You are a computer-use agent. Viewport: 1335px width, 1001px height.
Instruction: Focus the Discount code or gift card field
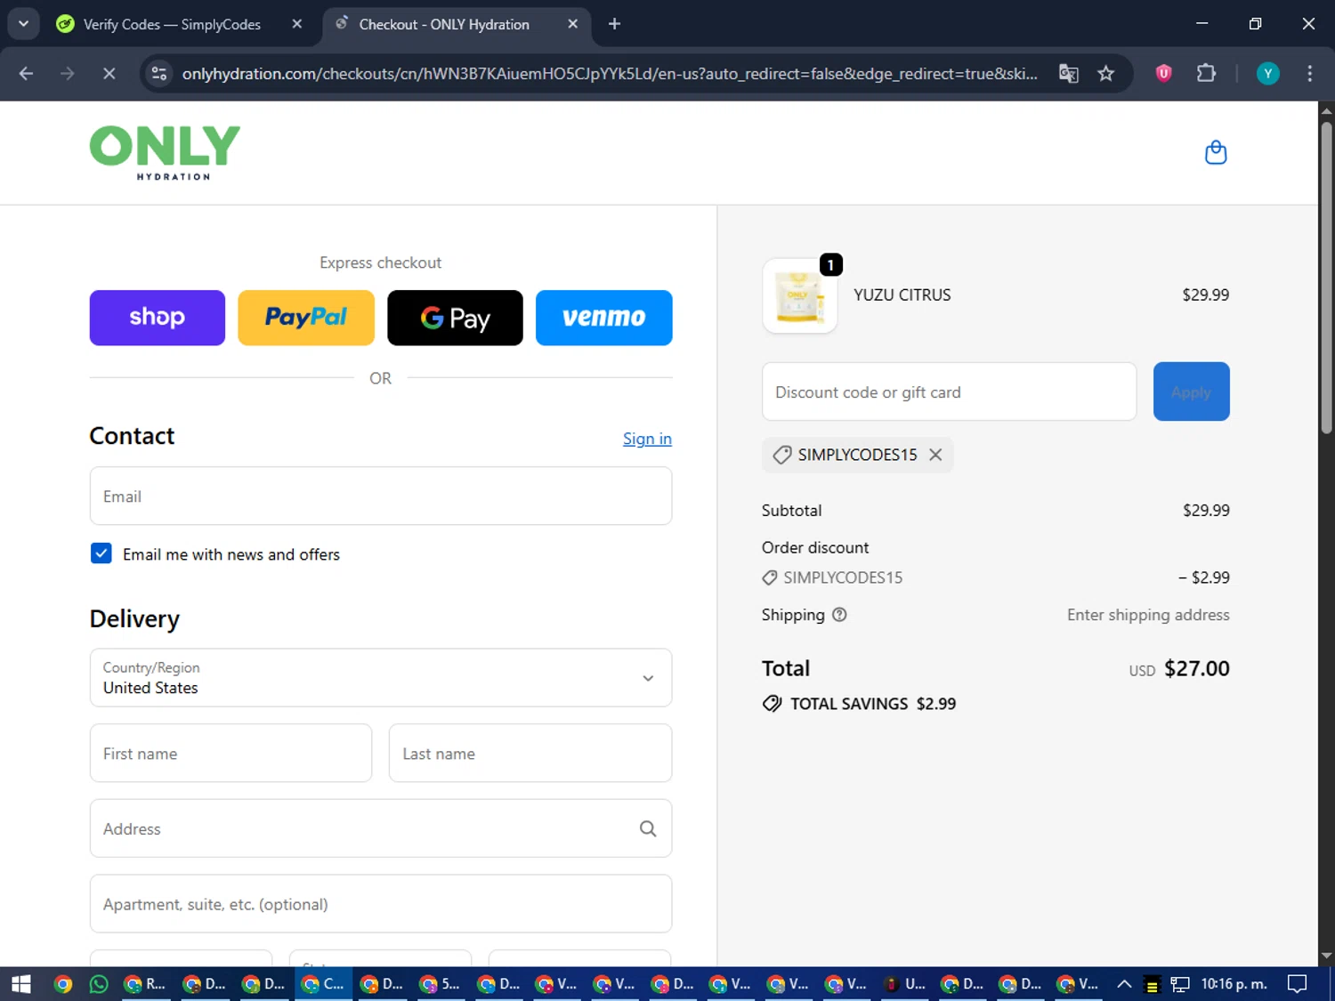[949, 392]
